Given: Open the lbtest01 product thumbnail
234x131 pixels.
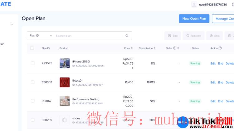Looking at the screenshot, I should tap(65, 82).
